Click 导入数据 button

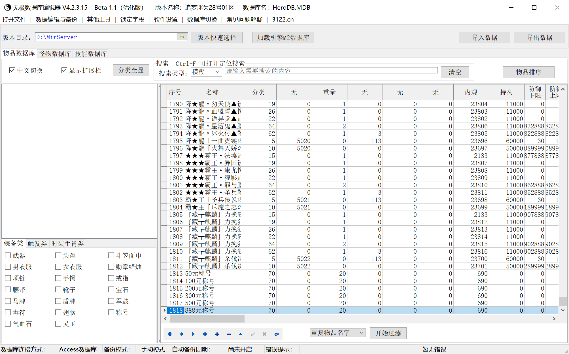point(485,37)
